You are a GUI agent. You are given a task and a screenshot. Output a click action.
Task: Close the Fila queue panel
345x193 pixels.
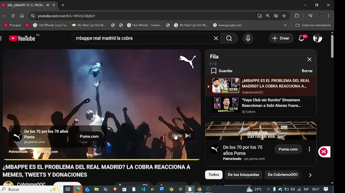pyautogui.click(x=309, y=60)
